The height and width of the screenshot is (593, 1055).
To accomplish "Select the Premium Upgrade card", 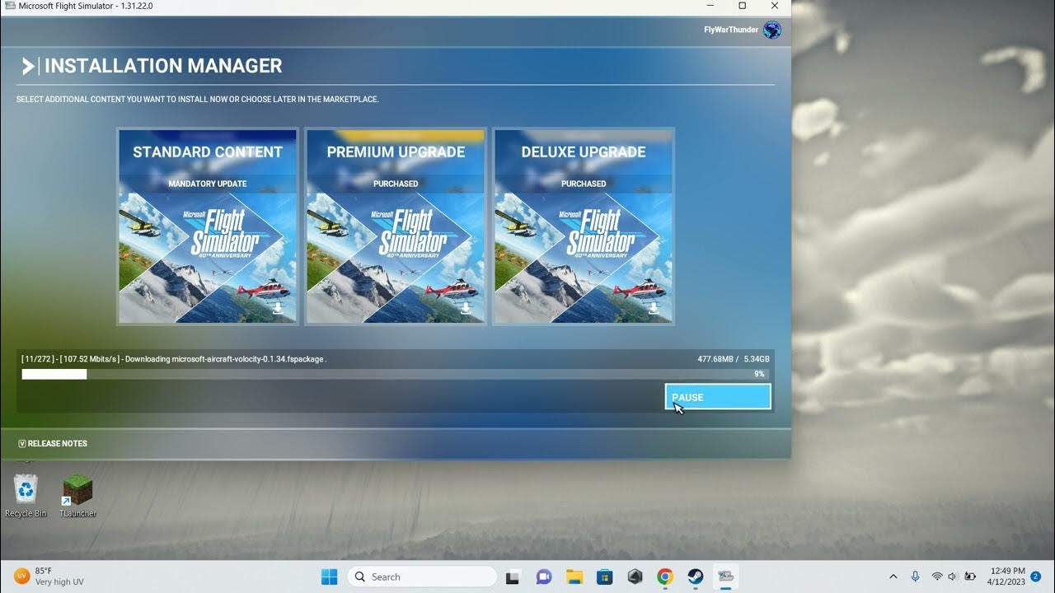I will 396,226.
